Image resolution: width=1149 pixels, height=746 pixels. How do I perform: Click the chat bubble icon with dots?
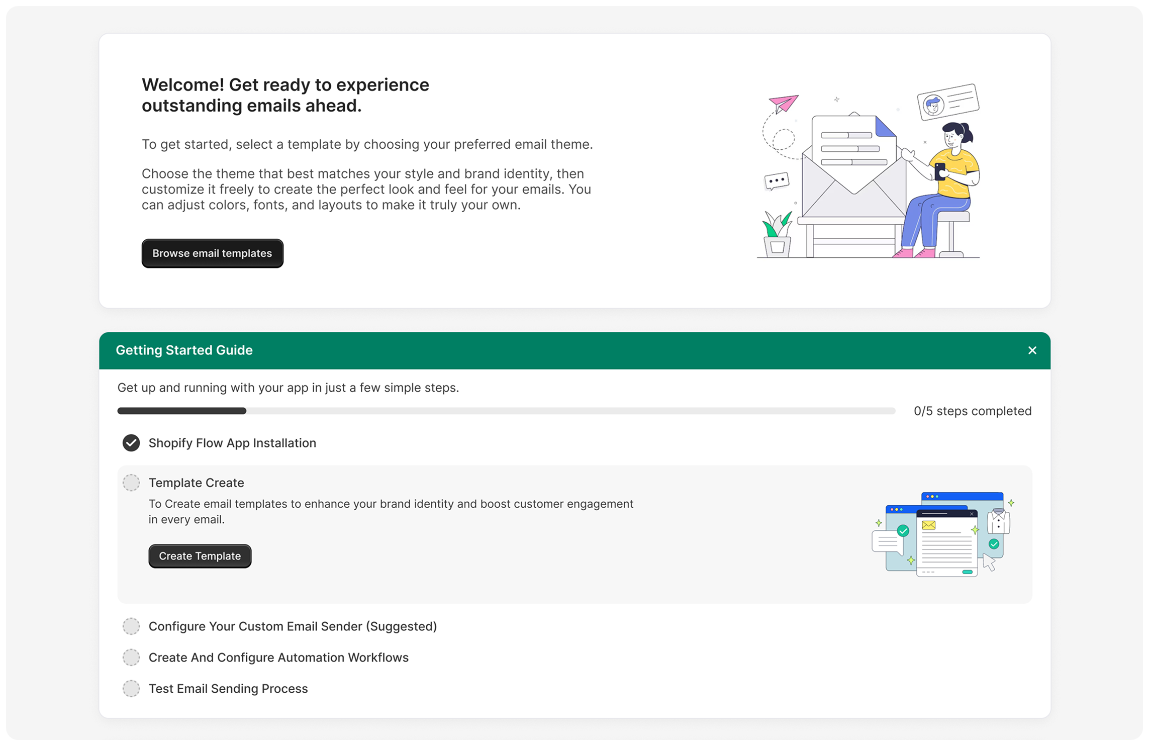point(777,180)
